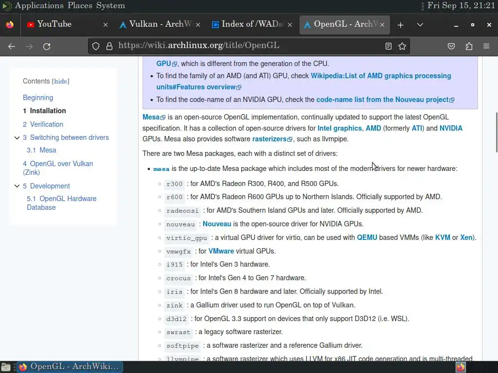Follow the Xen link
Screen dimensions: 498x373
tap(466, 237)
